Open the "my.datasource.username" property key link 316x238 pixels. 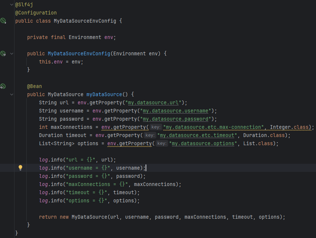pyautogui.click(x=175, y=111)
